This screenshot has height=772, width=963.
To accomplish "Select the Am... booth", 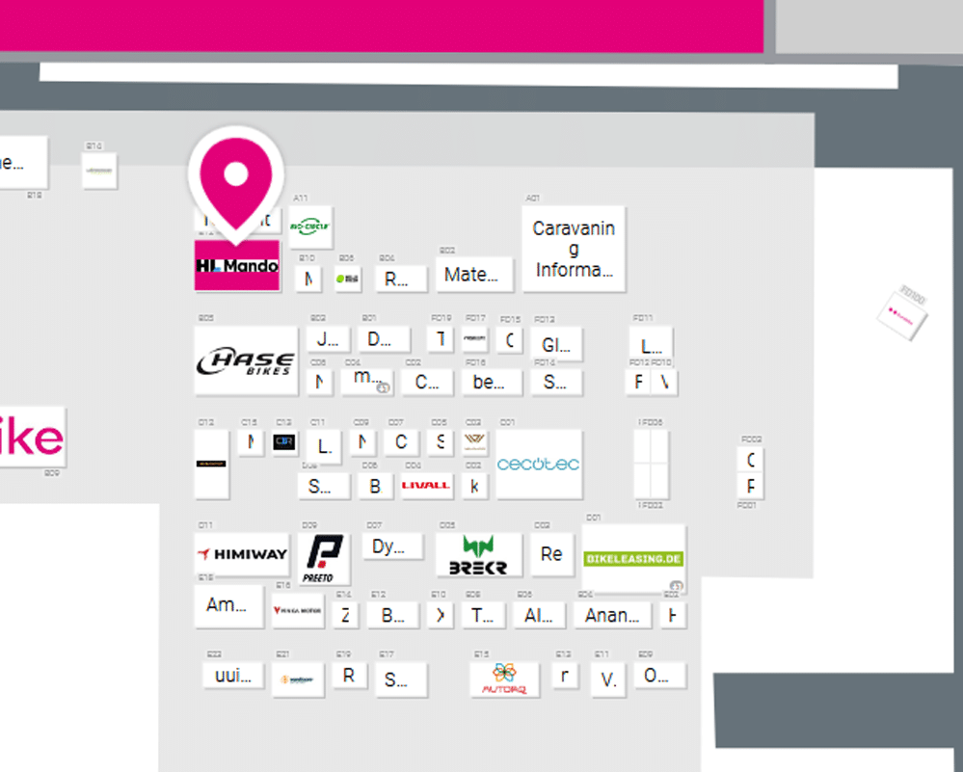I will 229,605.
